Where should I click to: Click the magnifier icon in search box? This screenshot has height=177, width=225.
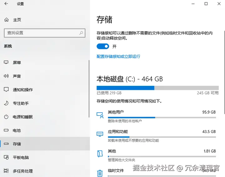[x=81, y=33]
